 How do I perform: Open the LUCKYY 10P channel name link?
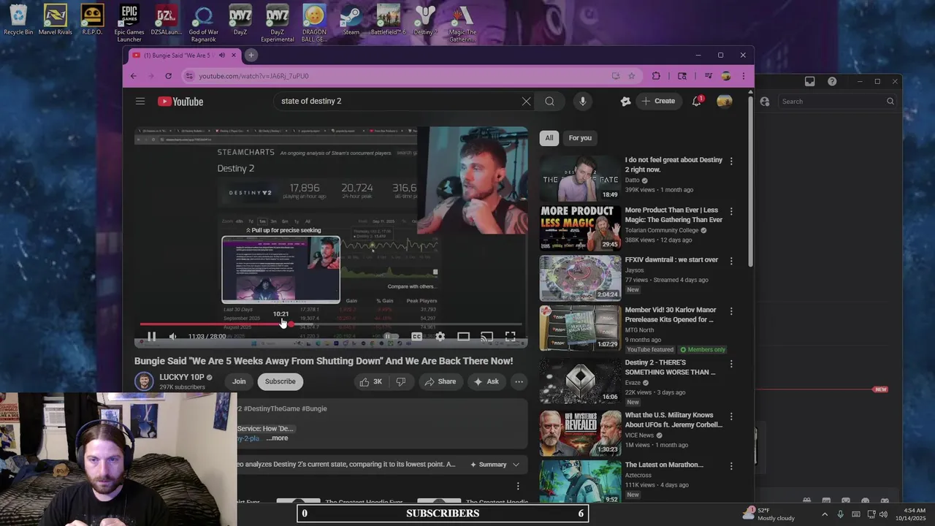click(182, 378)
